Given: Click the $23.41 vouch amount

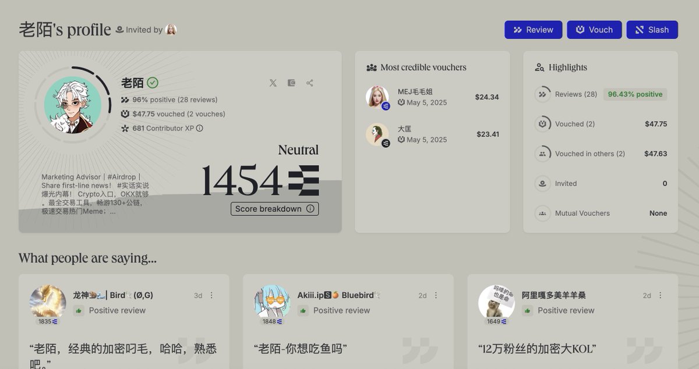Looking at the screenshot, I should 488,134.
